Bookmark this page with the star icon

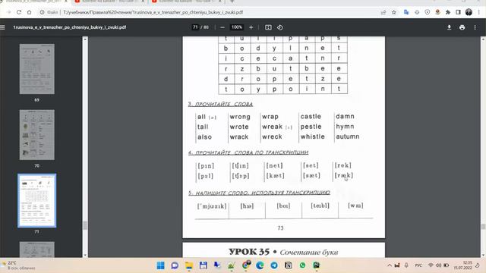click(x=394, y=12)
